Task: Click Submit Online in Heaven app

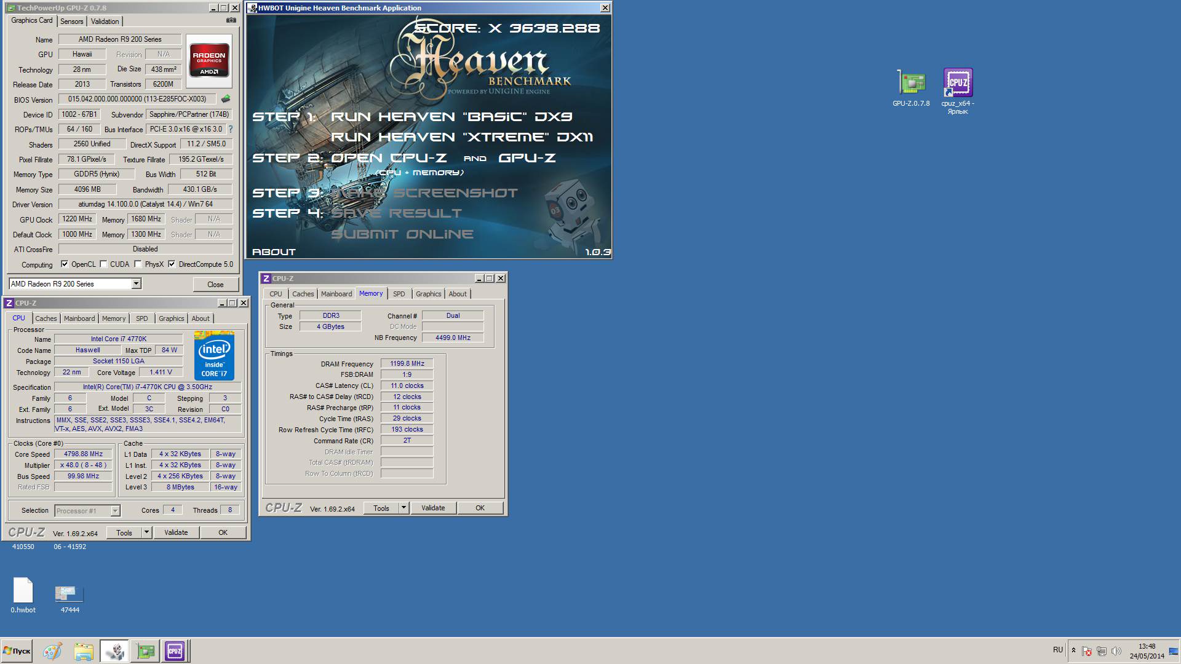Action: click(x=402, y=234)
